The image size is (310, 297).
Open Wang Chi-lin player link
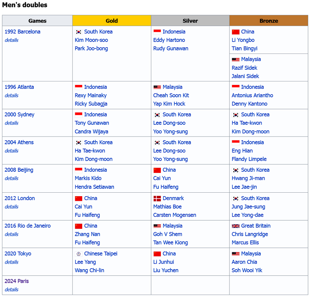pyautogui.click(x=90, y=271)
